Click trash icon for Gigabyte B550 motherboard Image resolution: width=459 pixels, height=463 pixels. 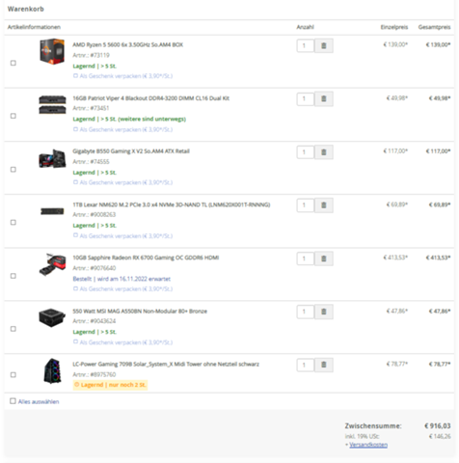pos(323,152)
